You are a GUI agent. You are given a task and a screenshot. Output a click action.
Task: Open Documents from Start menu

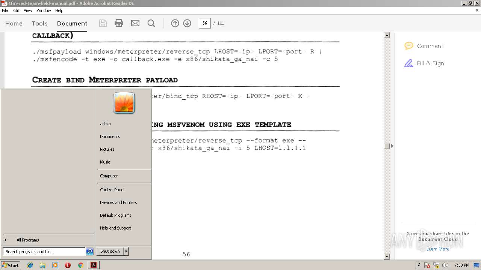pyautogui.click(x=110, y=136)
